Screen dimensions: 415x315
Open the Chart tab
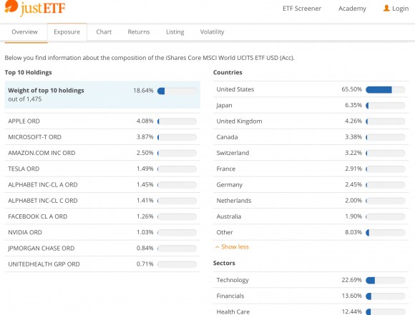(x=104, y=32)
